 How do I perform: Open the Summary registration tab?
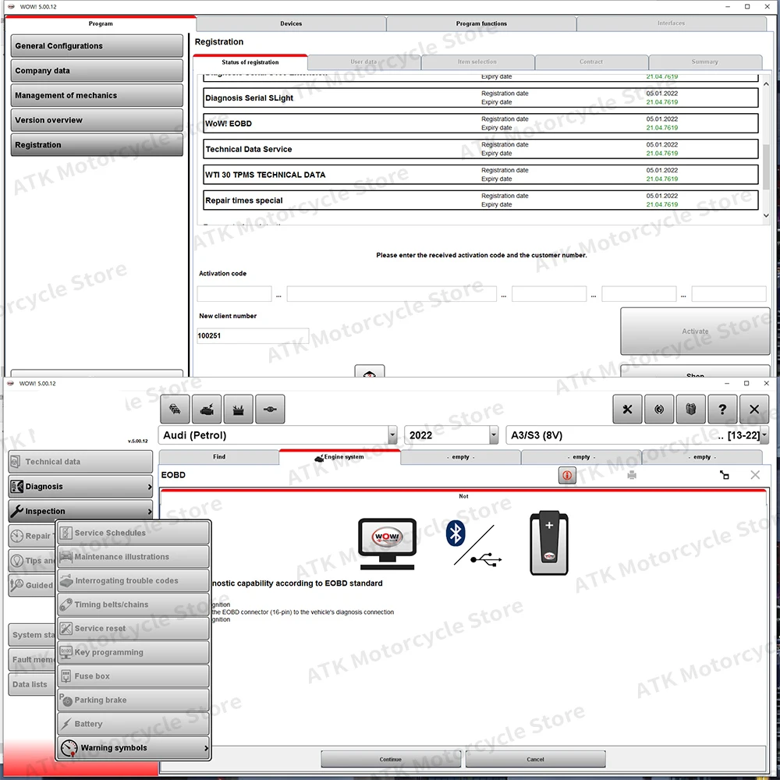pyautogui.click(x=705, y=62)
